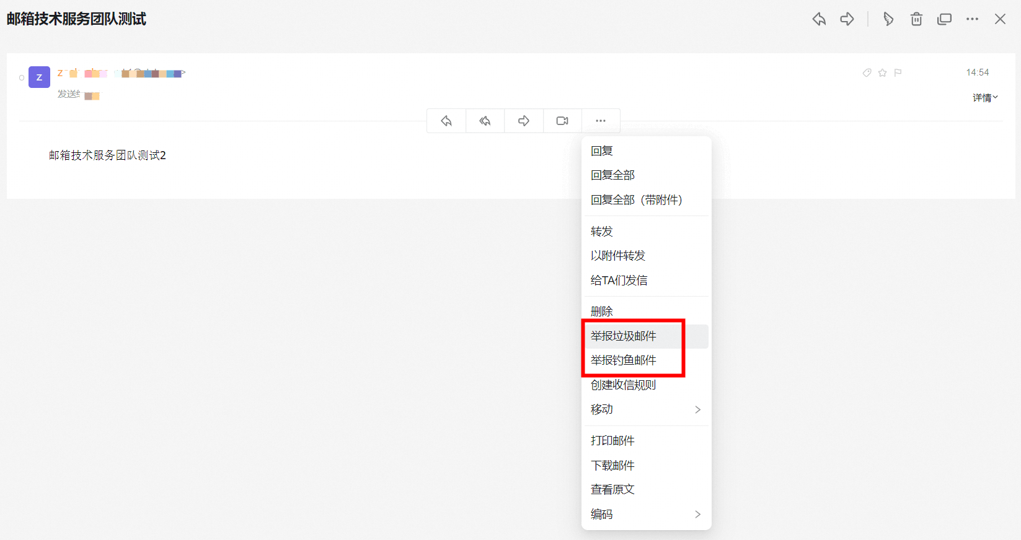Select 回复全部 from the menu

tap(646, 175)
